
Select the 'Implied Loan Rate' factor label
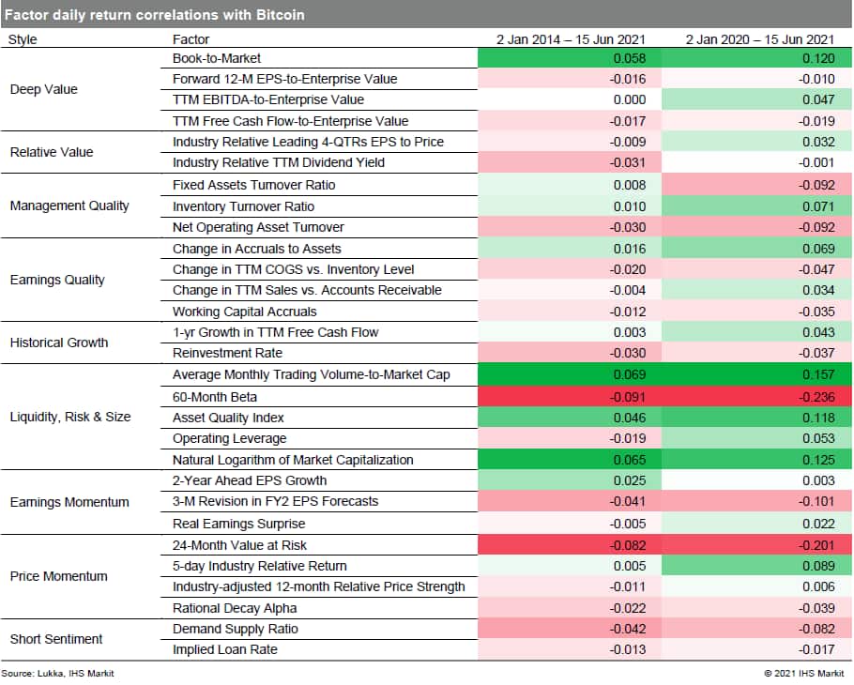pyautogui.click(x=225, y=649)
